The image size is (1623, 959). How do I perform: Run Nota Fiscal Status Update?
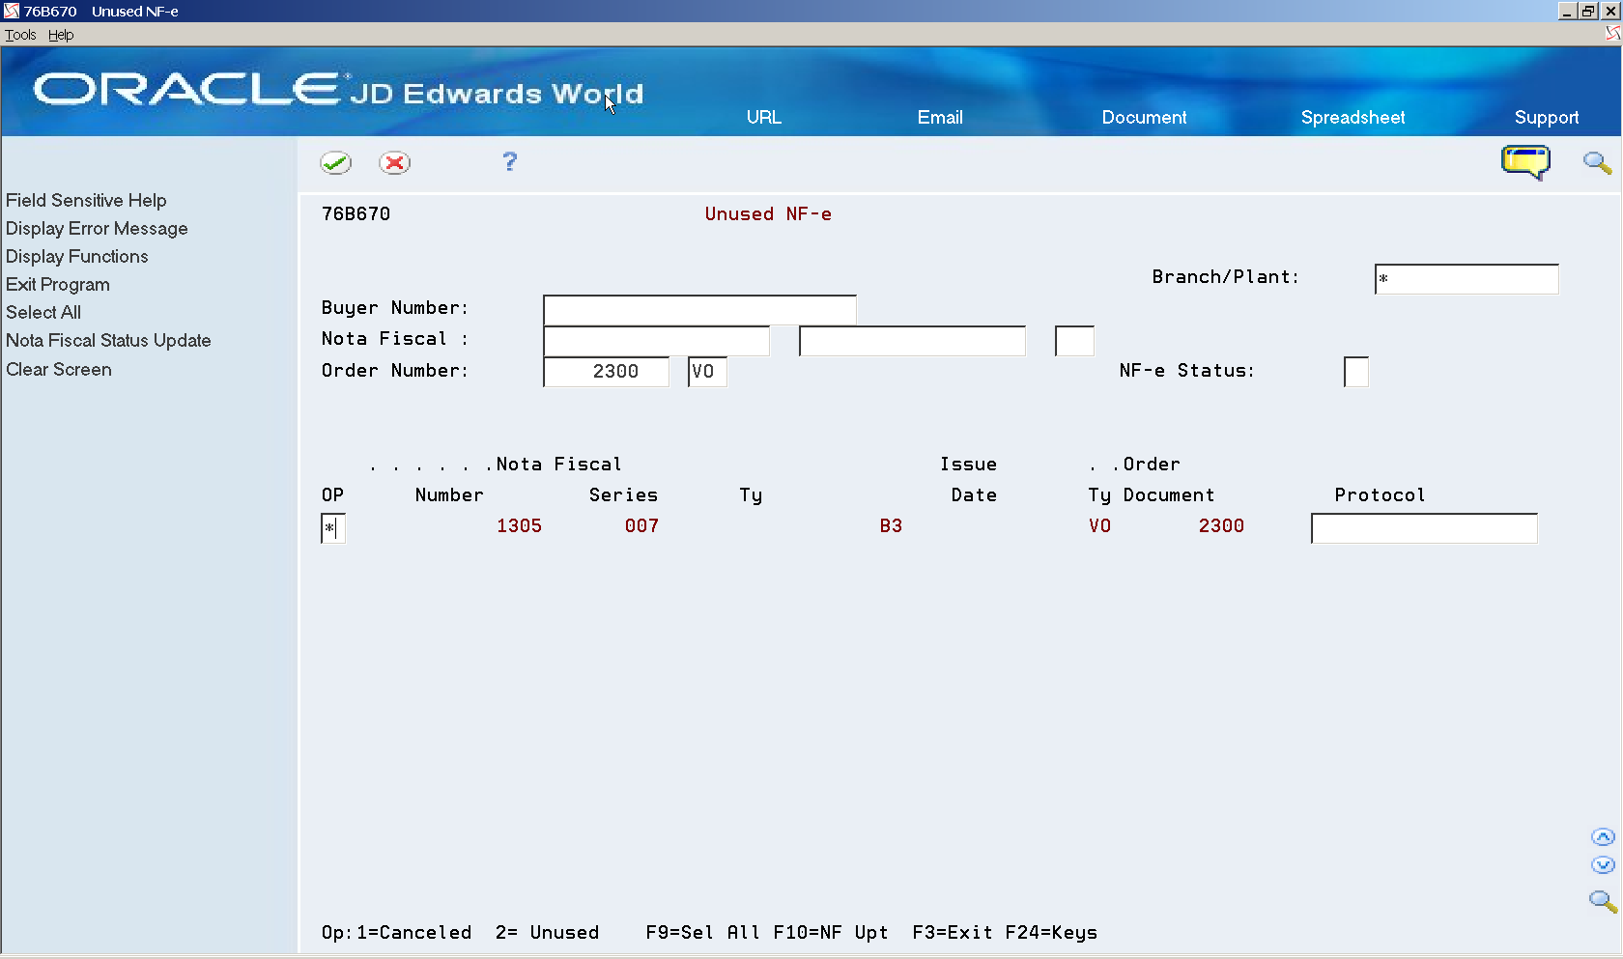(108, 340)
